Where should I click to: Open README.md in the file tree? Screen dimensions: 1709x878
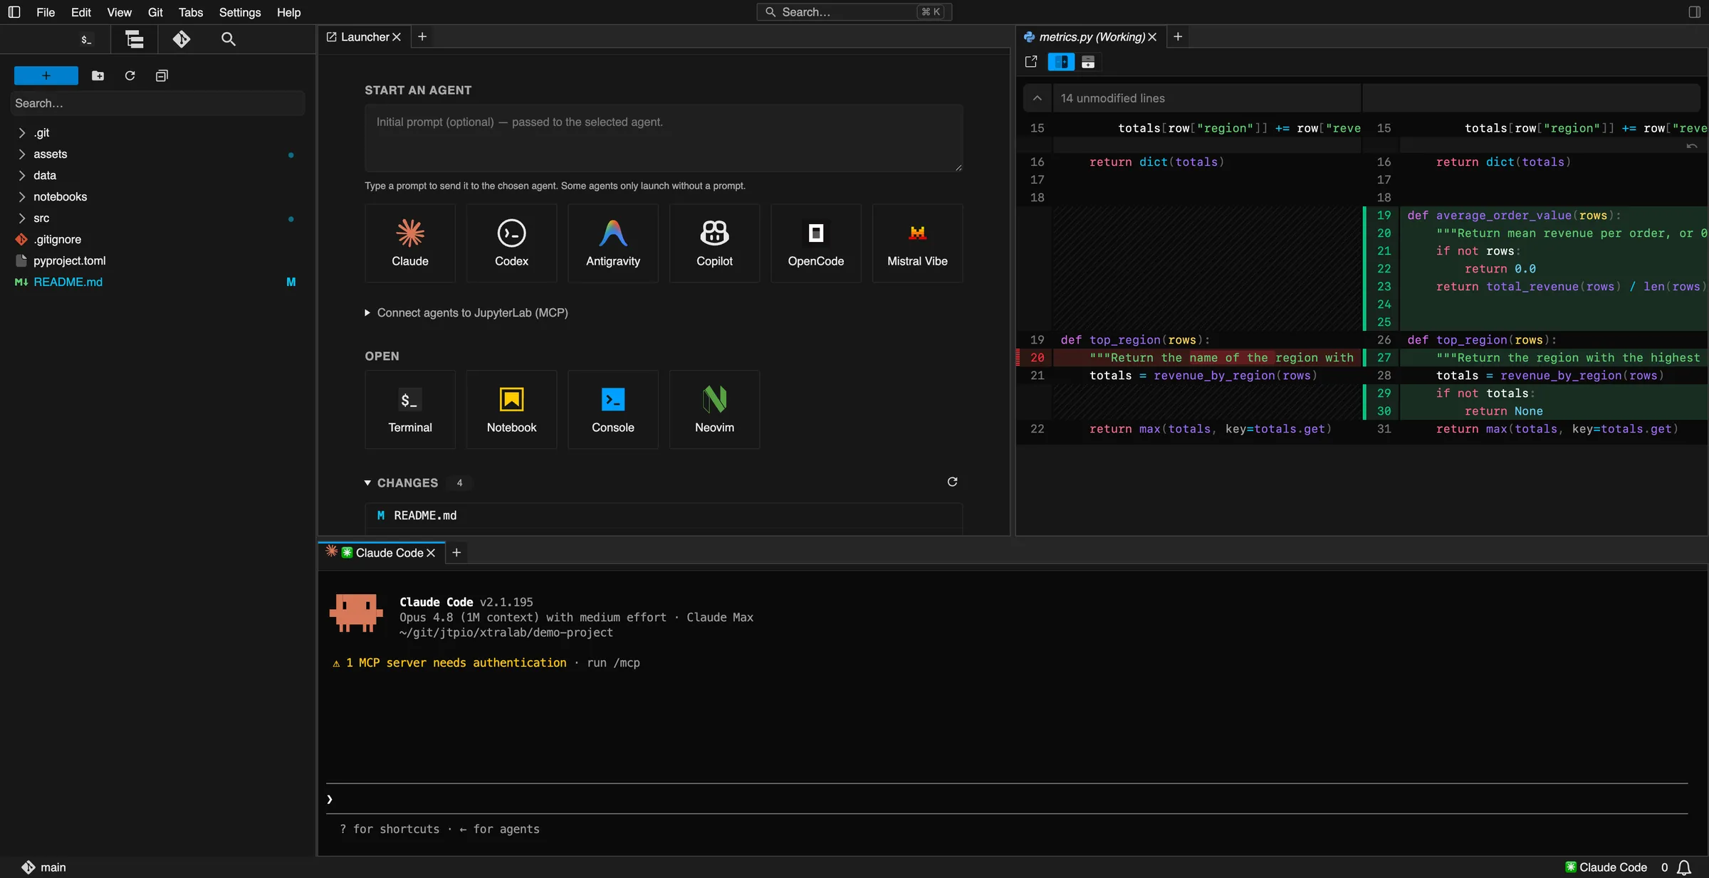point(68,282)
